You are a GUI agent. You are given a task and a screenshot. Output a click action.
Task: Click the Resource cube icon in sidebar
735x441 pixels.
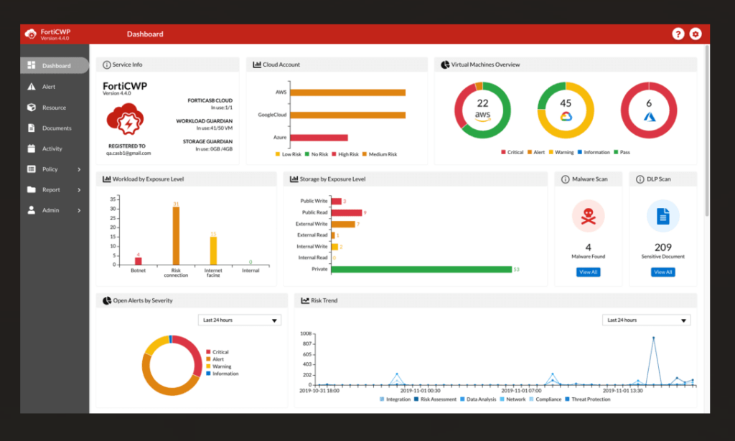32,108
